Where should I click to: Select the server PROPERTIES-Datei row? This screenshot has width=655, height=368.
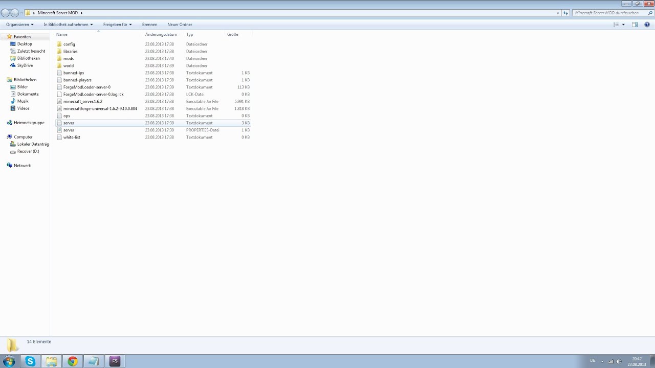pos(153,130)
